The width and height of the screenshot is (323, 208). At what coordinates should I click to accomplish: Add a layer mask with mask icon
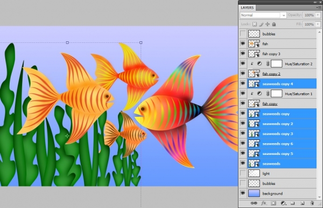click(x=273, y=203)
